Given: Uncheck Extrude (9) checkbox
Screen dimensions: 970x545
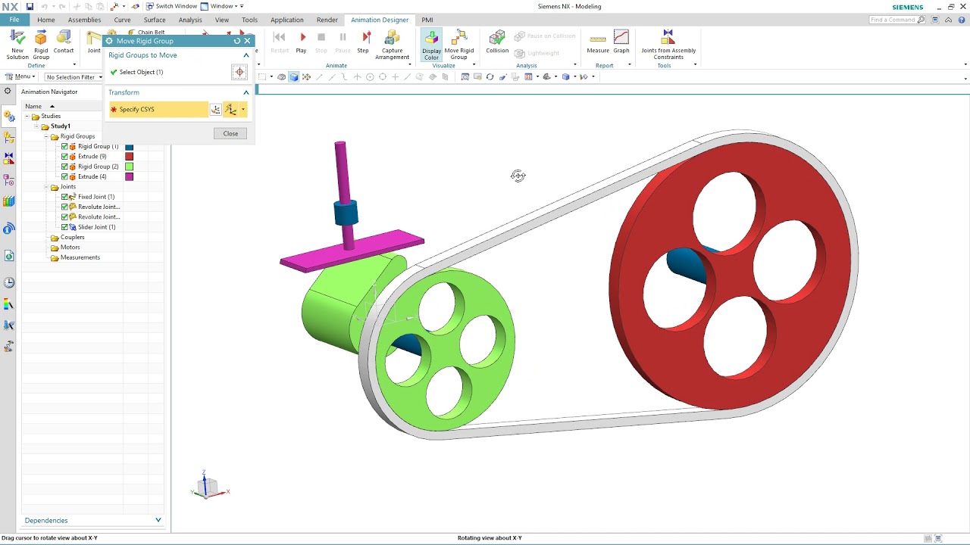Looking at the screenshot, I should click(x=64, y=157).
